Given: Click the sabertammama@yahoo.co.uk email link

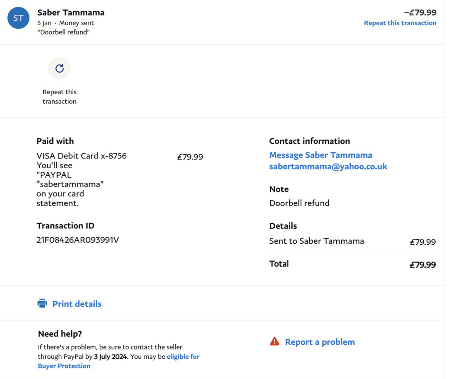Looking at the screenshot, I should (328, 167).
